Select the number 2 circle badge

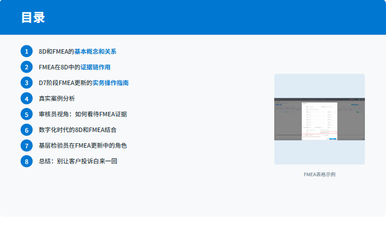click(27, 67)
